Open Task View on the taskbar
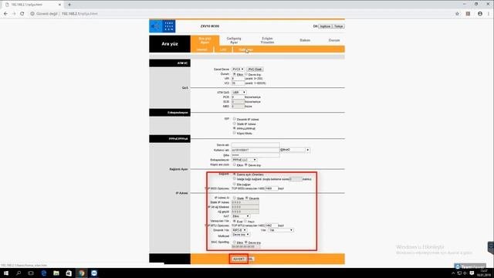This screenshot has width=494, height=278. click(x=31, y=273)
